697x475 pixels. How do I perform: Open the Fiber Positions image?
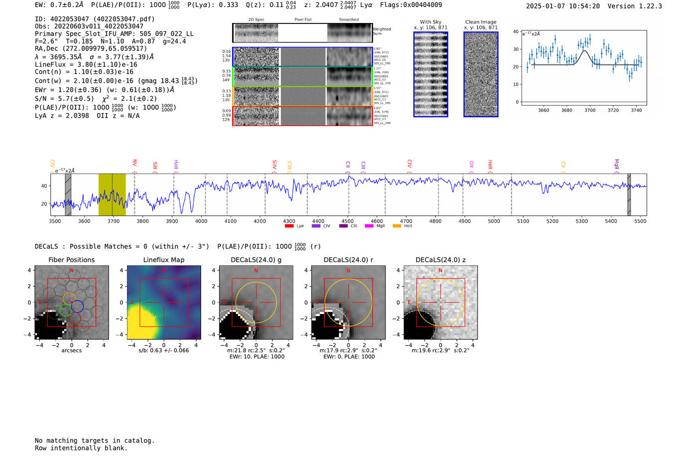tap(72, 303)
